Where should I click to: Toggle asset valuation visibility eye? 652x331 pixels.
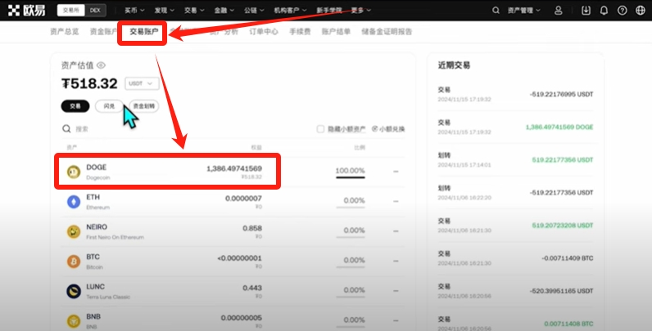[x=101, y=65]
